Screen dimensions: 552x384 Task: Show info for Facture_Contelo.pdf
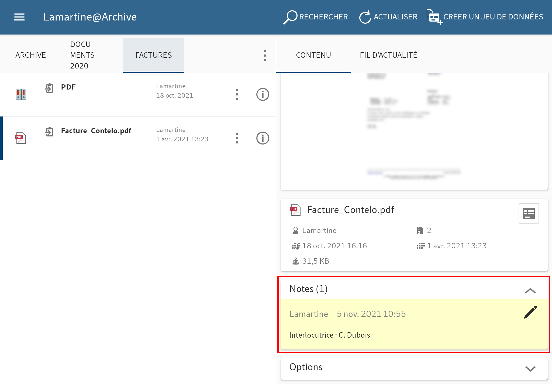pyautogui.click(x=263, y=138)
